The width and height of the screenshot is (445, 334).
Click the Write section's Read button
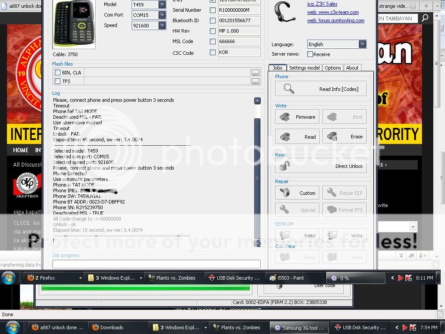pyautogui.click(x=297, y=137)
